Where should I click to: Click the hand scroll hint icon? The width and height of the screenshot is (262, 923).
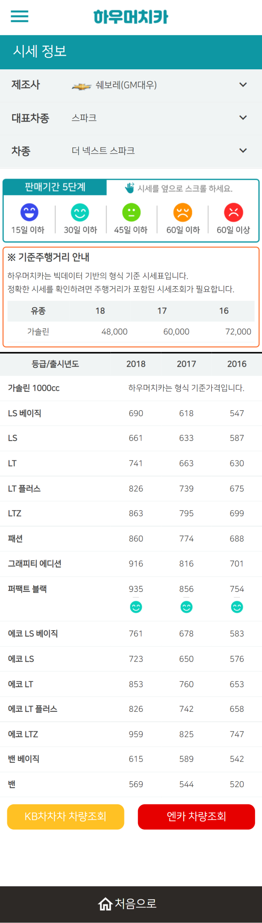click(x=129, y=188)
